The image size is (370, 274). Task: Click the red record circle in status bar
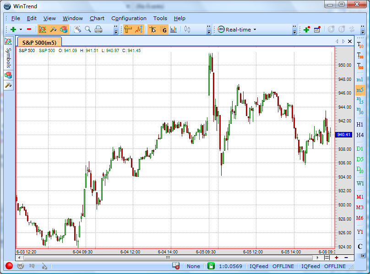point(9,266)
